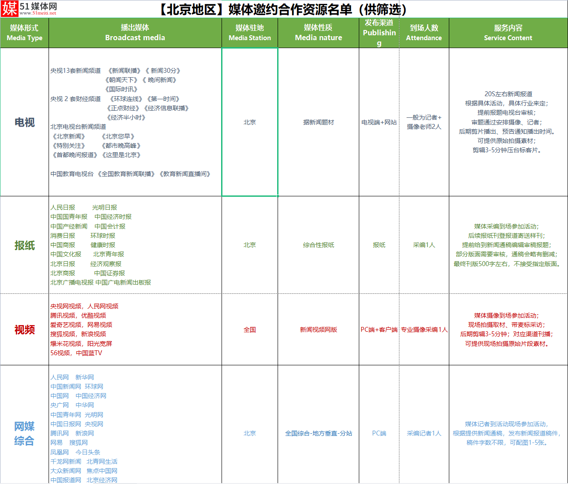Screen dimensions: 568x484
Task: Click the service cell starting with 媒体记者到活动现场参加活动
Action: 508,424
